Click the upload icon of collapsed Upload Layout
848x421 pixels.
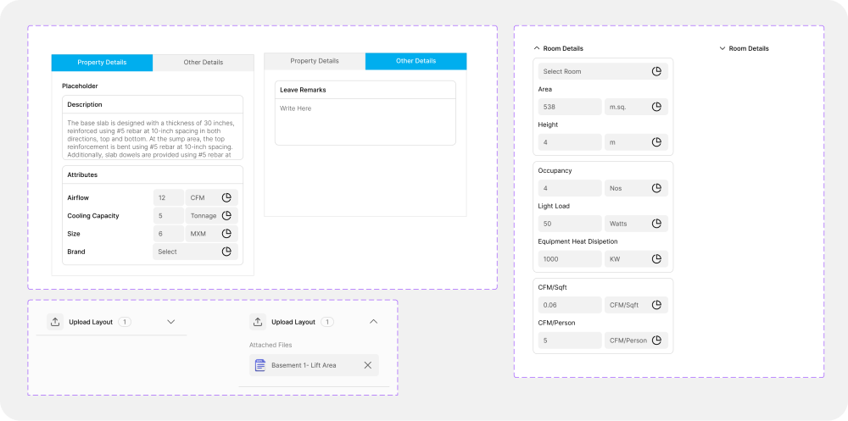pyautogui.click(x=55, y=322)
